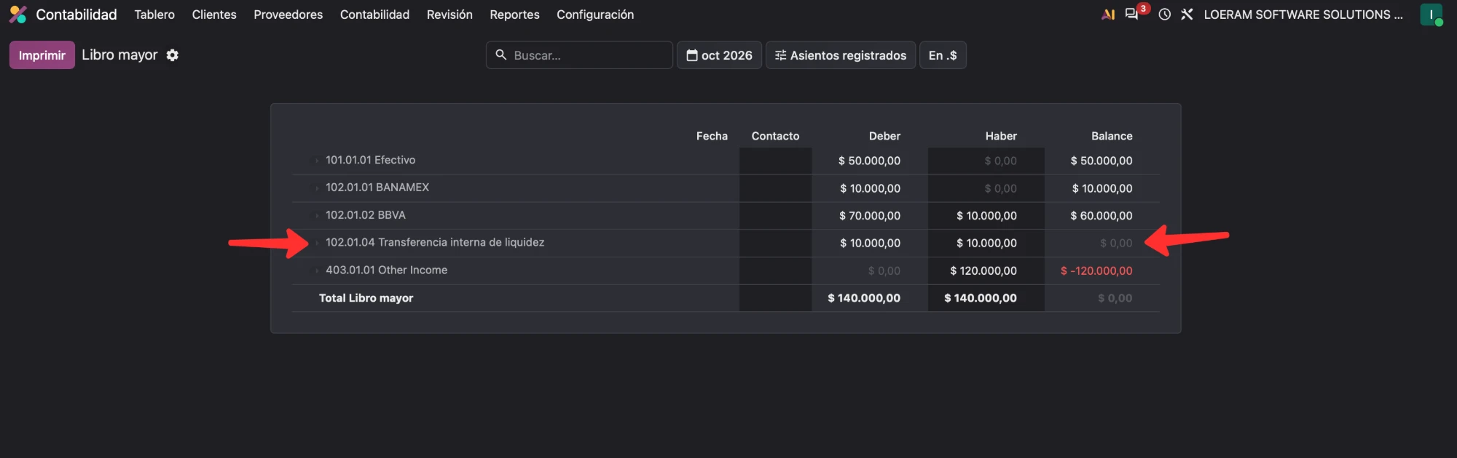1457x458 pixels.
Task: Expand the 403.01.01 Other Income row
Action: coord(317,270)
